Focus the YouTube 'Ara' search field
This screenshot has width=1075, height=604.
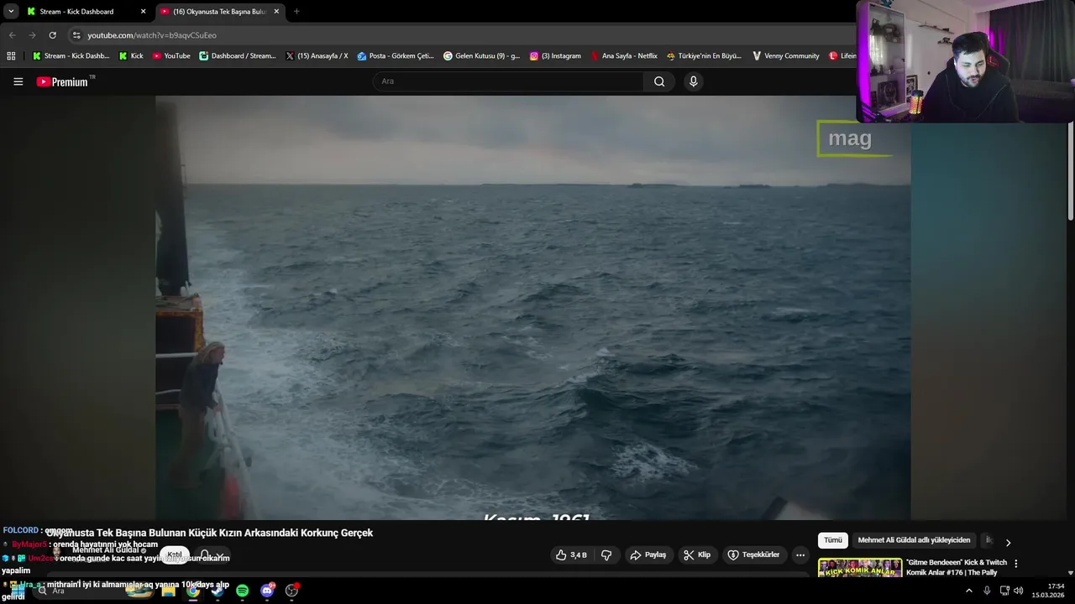click(x=508, y=81)
